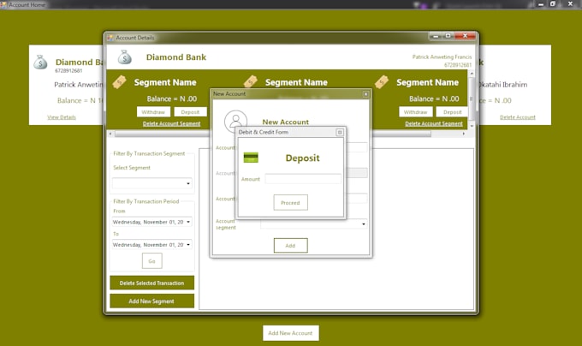Click up arrow of segment vertical scrollbar

[472, 74]
